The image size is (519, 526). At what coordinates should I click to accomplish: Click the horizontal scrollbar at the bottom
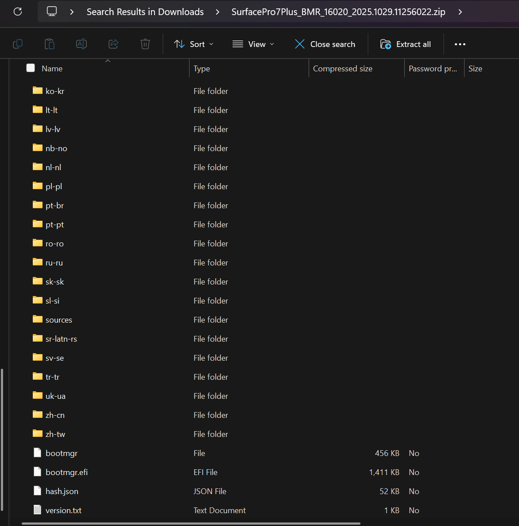[191, 523]
